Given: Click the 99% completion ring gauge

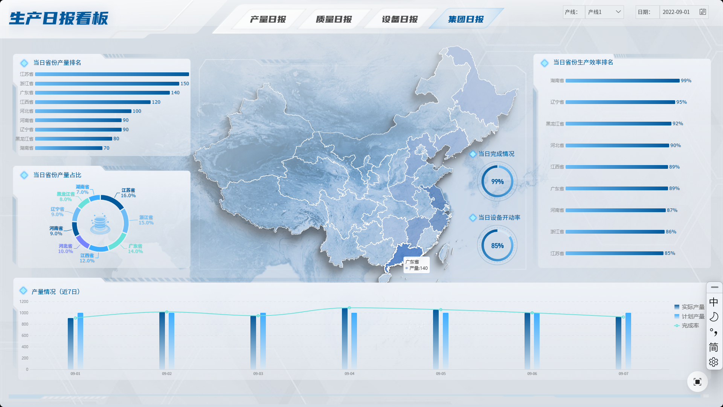Looking at the screenshot, I should (497, 182).
